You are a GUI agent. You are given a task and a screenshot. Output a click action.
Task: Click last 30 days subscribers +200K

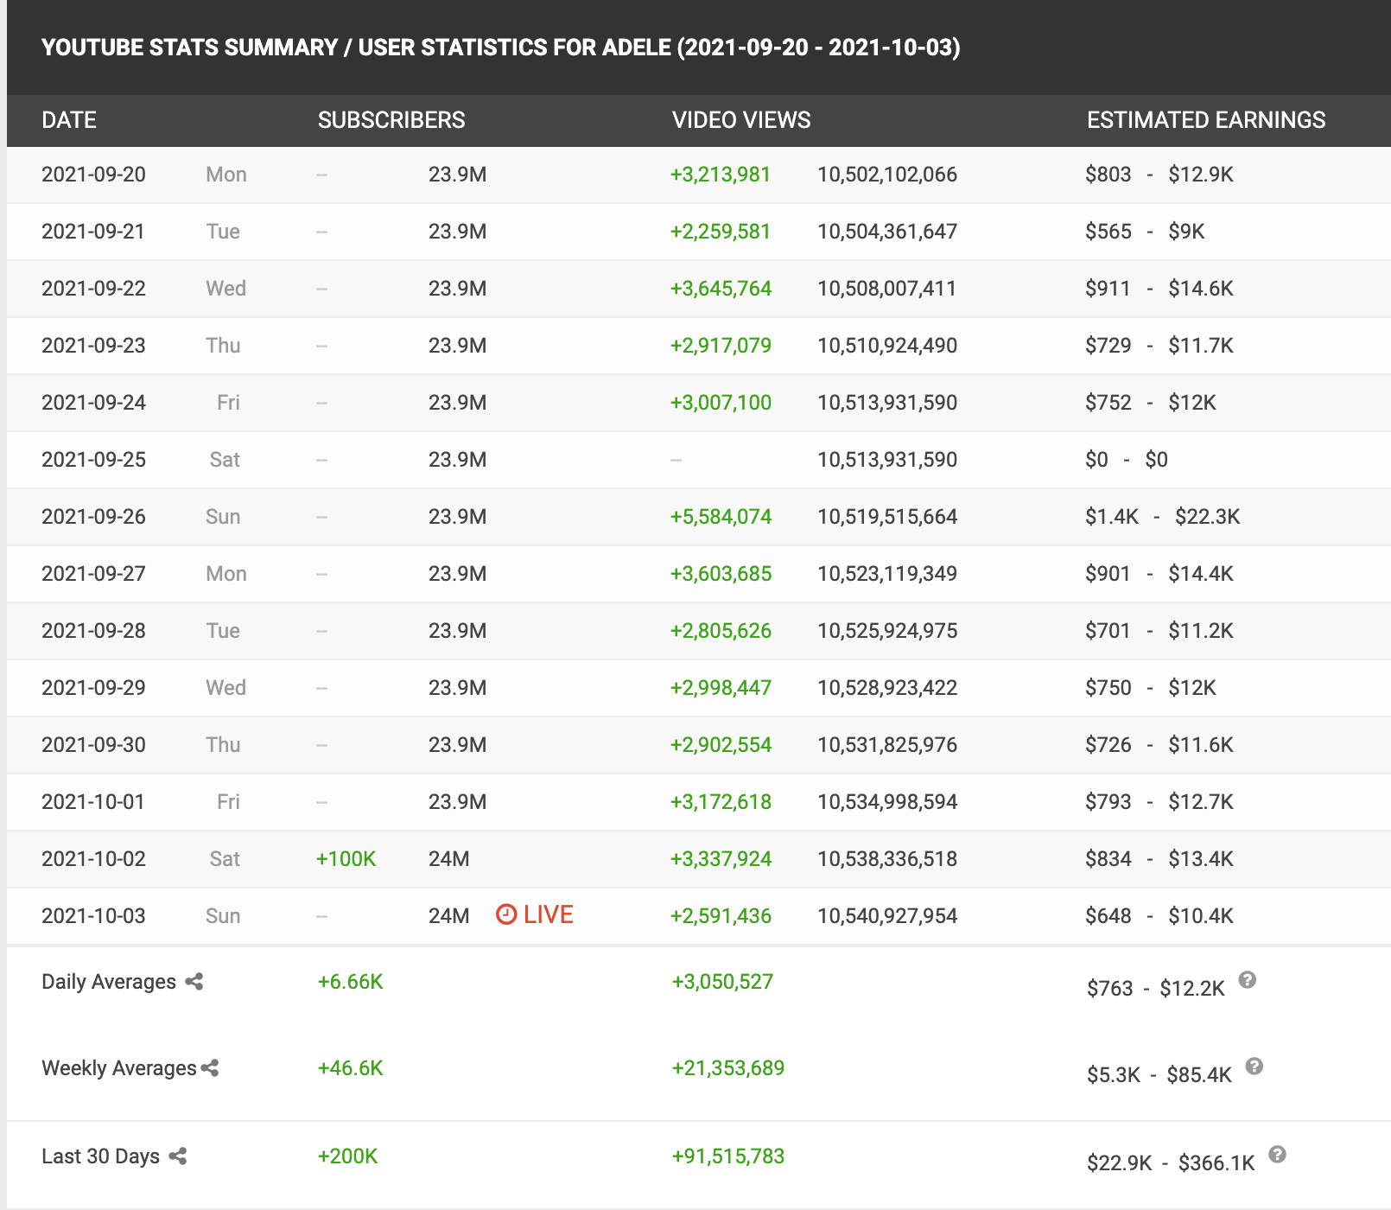[347, 1156]
